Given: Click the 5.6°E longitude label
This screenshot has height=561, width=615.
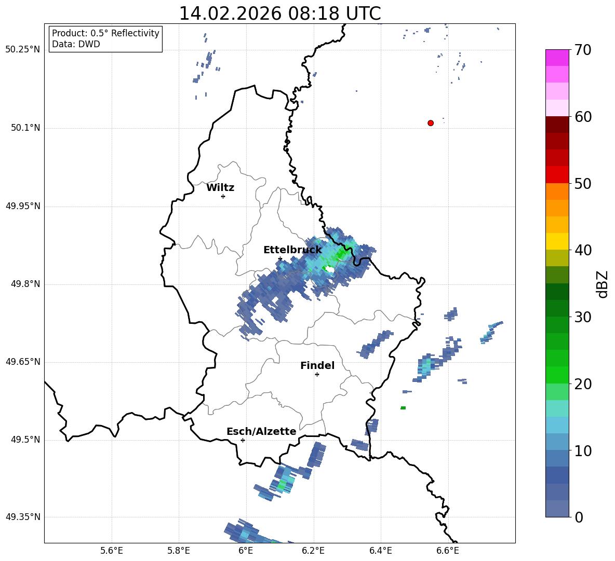Looking at the screenshot, I should (x=112, y=551).
